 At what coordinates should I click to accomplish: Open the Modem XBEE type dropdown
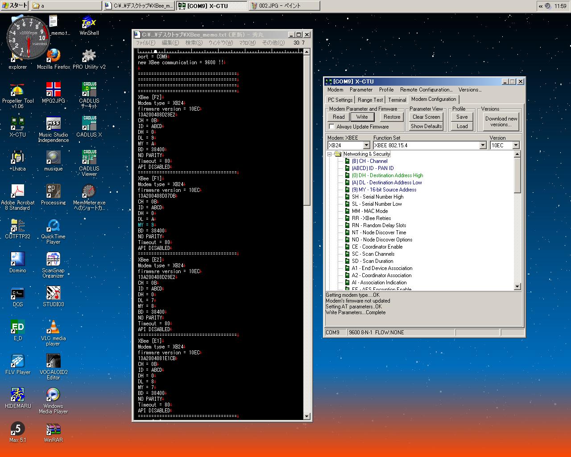[366, 145]
